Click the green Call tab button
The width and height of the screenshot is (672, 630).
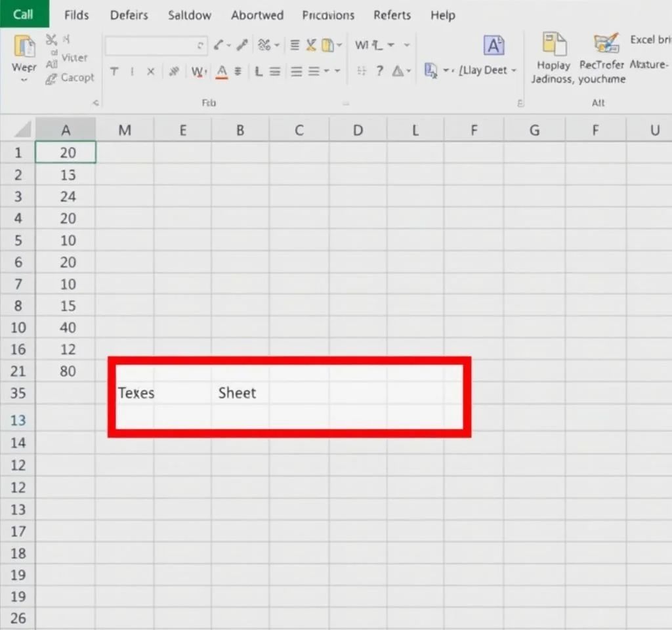coord(24,14)
